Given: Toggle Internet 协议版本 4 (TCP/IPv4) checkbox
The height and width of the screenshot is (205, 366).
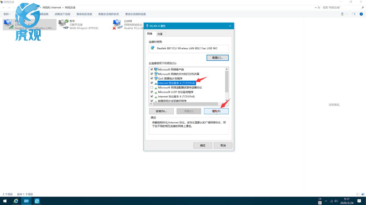Looking at the screenshot, I should click(152, 83).
